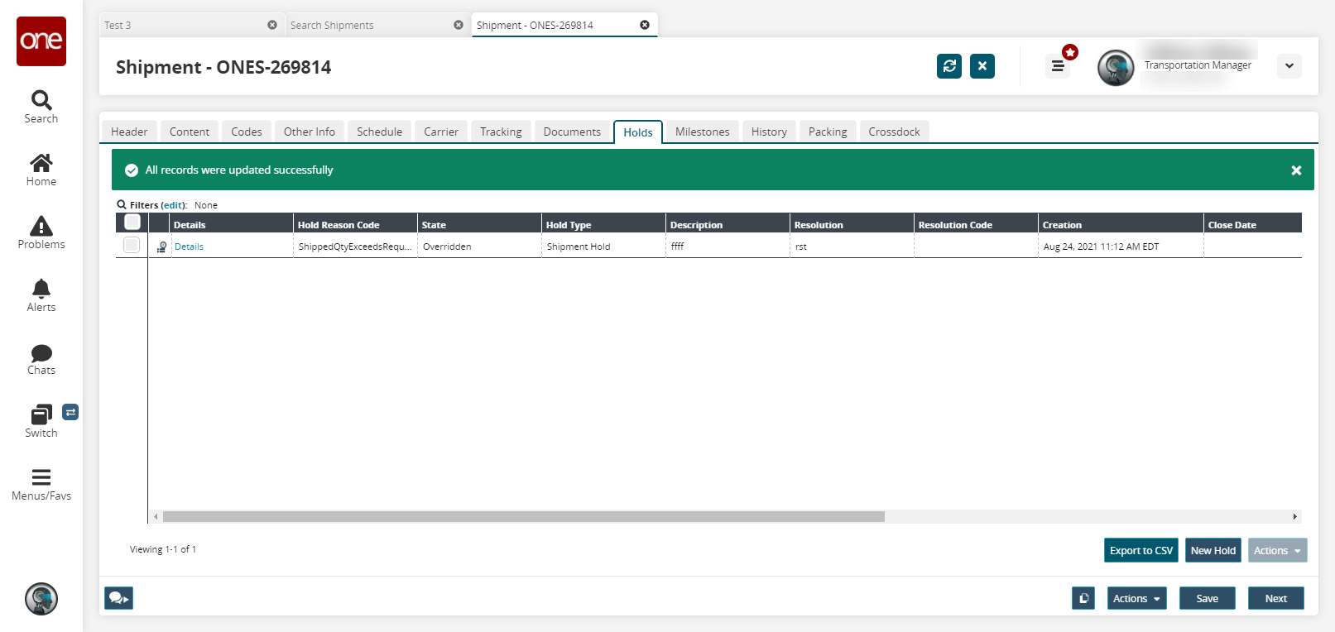
Task: Click the New Hold button
Action: pos(1213,551)
